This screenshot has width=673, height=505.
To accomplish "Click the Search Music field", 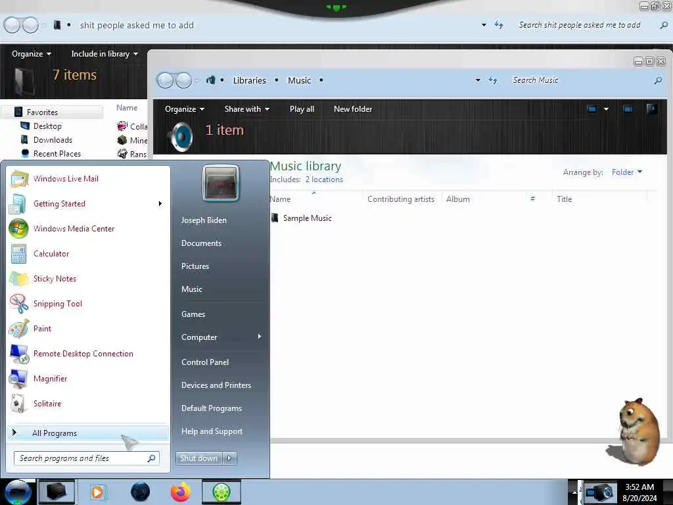I will 580,80.
